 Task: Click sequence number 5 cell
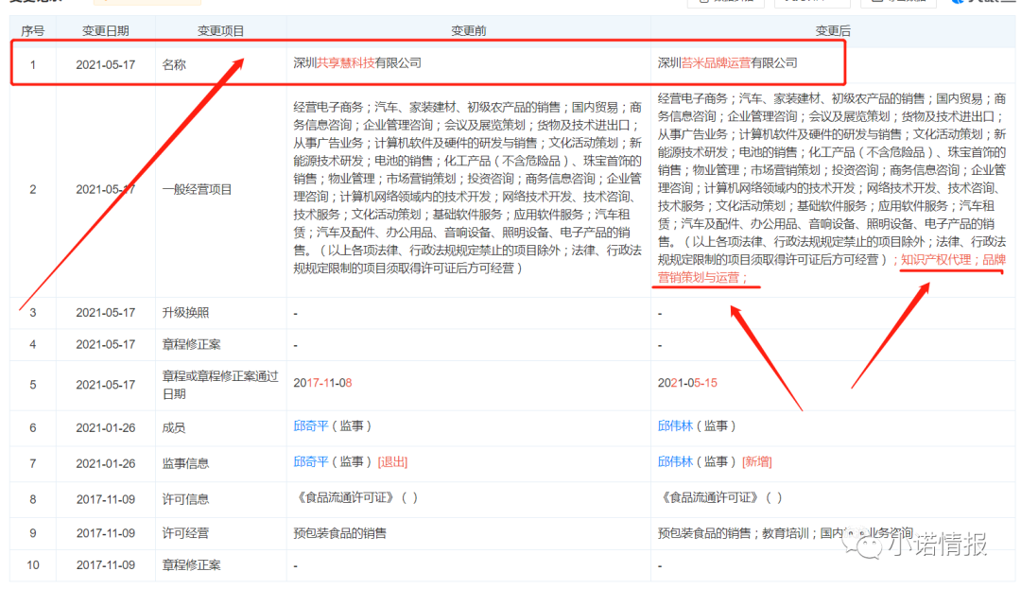(32, 385)
